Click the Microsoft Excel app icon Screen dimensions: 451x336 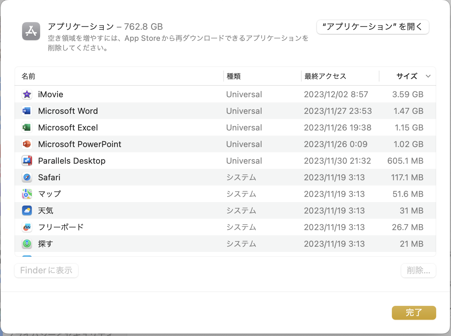coord(27,127)
